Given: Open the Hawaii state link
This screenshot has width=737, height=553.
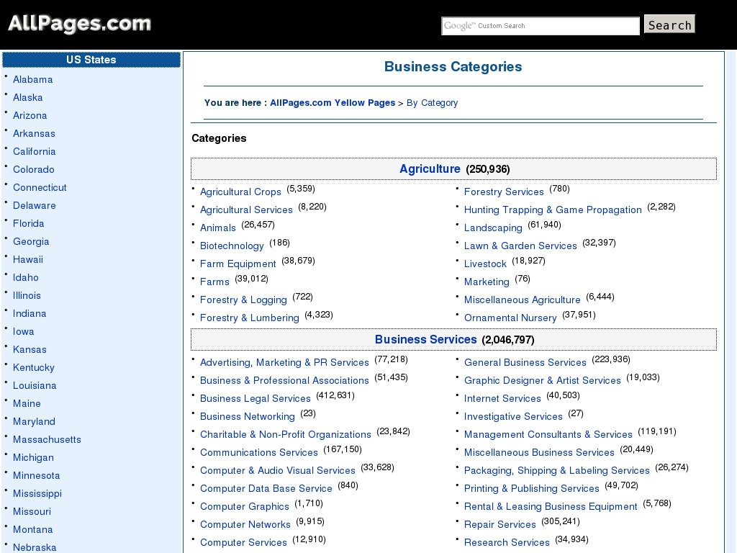Looking at the screenshot, I should (28, 259).
